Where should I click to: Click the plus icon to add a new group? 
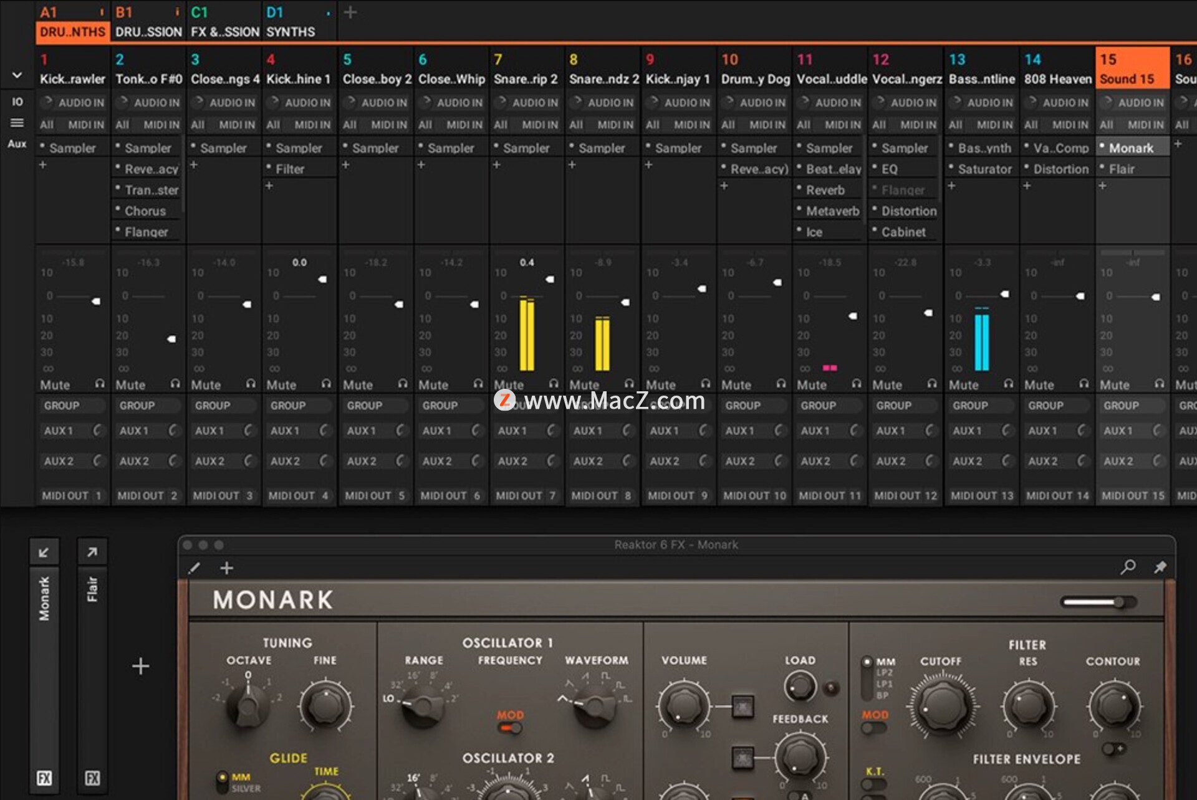tap(350, 12)
